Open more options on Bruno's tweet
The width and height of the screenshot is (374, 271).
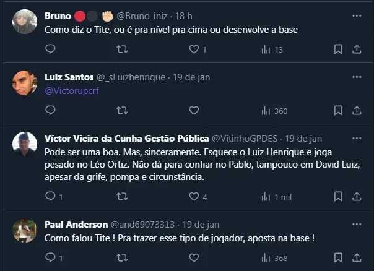[x=356, y=15]
